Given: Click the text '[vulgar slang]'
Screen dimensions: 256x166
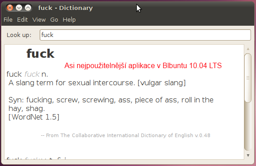Looking at the screenshot, I should pyautogui.click(x=162, y=83).
